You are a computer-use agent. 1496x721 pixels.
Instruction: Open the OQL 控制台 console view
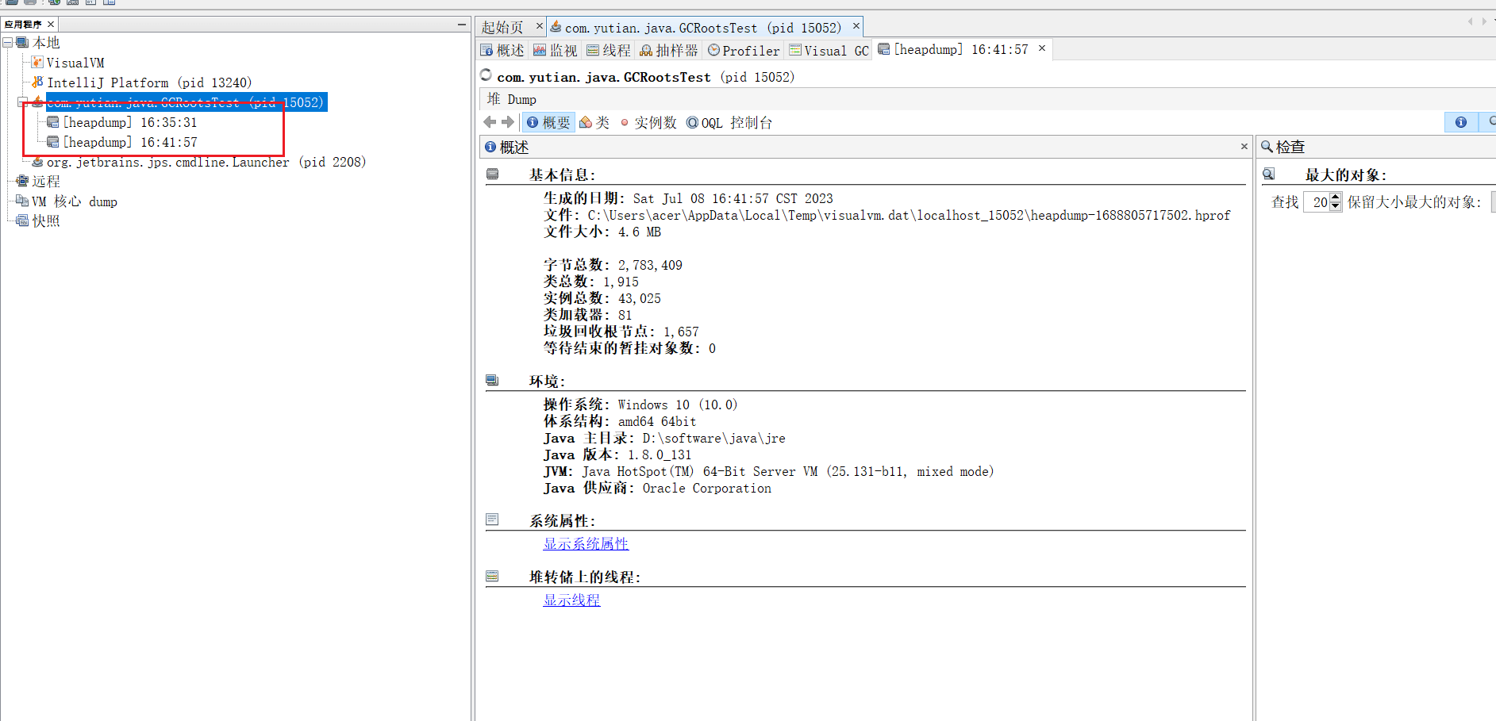pos(729,122)
